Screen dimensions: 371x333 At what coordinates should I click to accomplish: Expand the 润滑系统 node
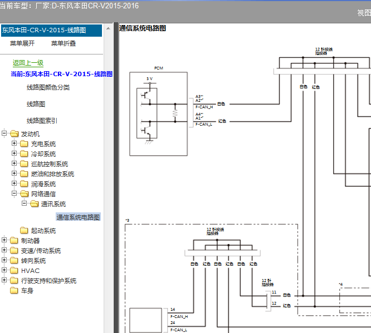14,183
